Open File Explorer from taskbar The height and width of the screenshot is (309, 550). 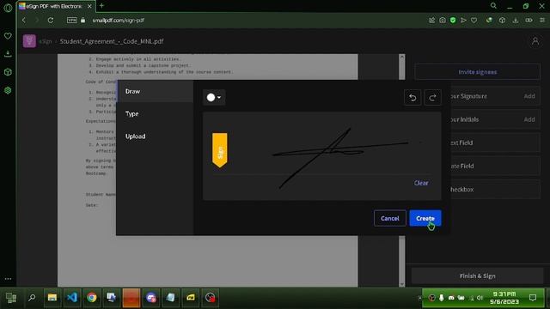pyautogui.click(x=52, y=298)
